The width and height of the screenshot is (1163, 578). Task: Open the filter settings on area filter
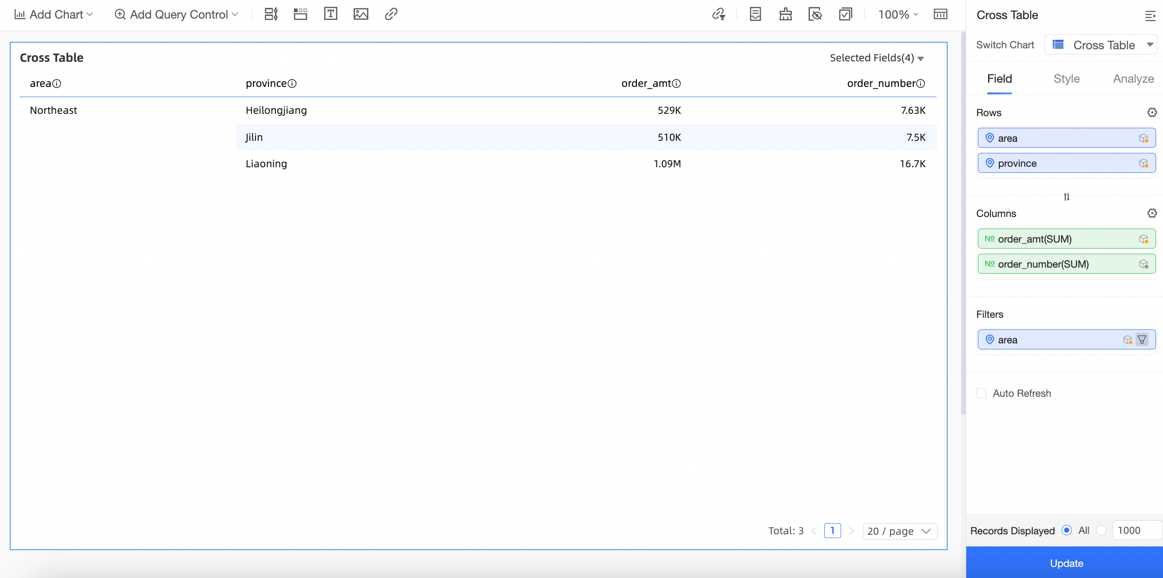1143,340
